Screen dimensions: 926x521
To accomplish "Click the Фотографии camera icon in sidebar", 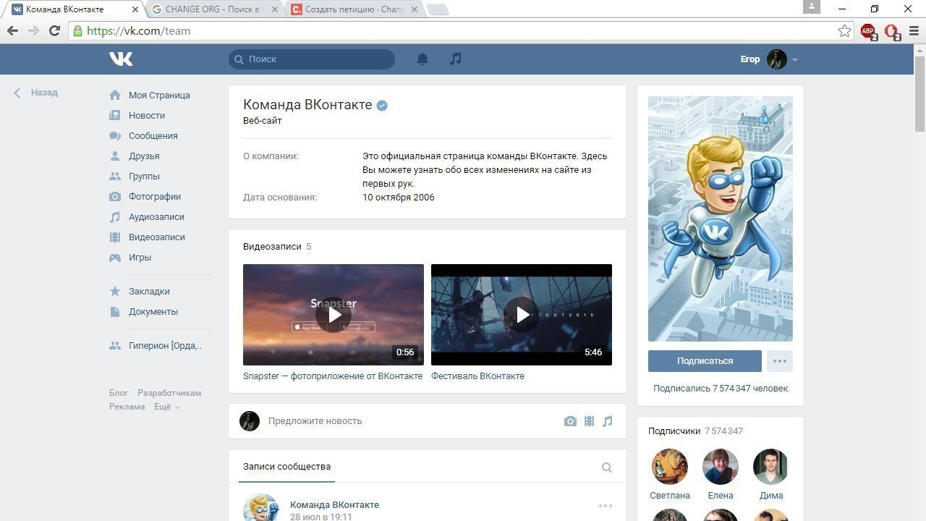I will click(114, 196).
